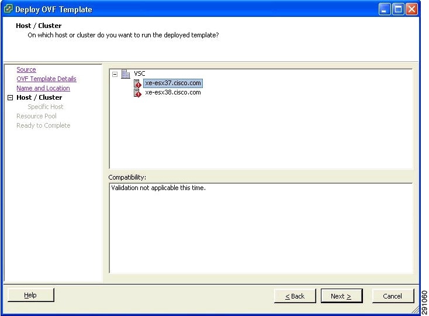Image resolution: width=429 pixels, height=316 pixels.
Task: Click the xe-esx37.cisco.com host warning icon
Action: pos(137,83)
